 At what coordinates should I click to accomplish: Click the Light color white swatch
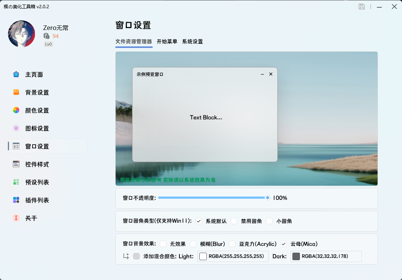pos(203,256)
